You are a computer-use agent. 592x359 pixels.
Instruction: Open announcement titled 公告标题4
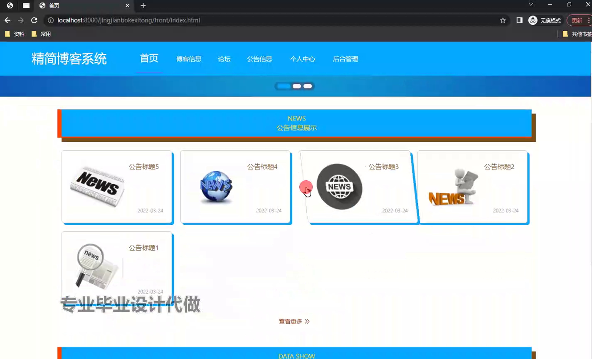262,167
